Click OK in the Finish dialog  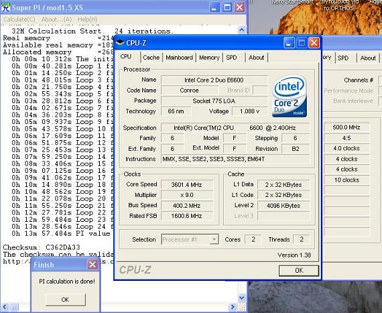tap(65, 300)
